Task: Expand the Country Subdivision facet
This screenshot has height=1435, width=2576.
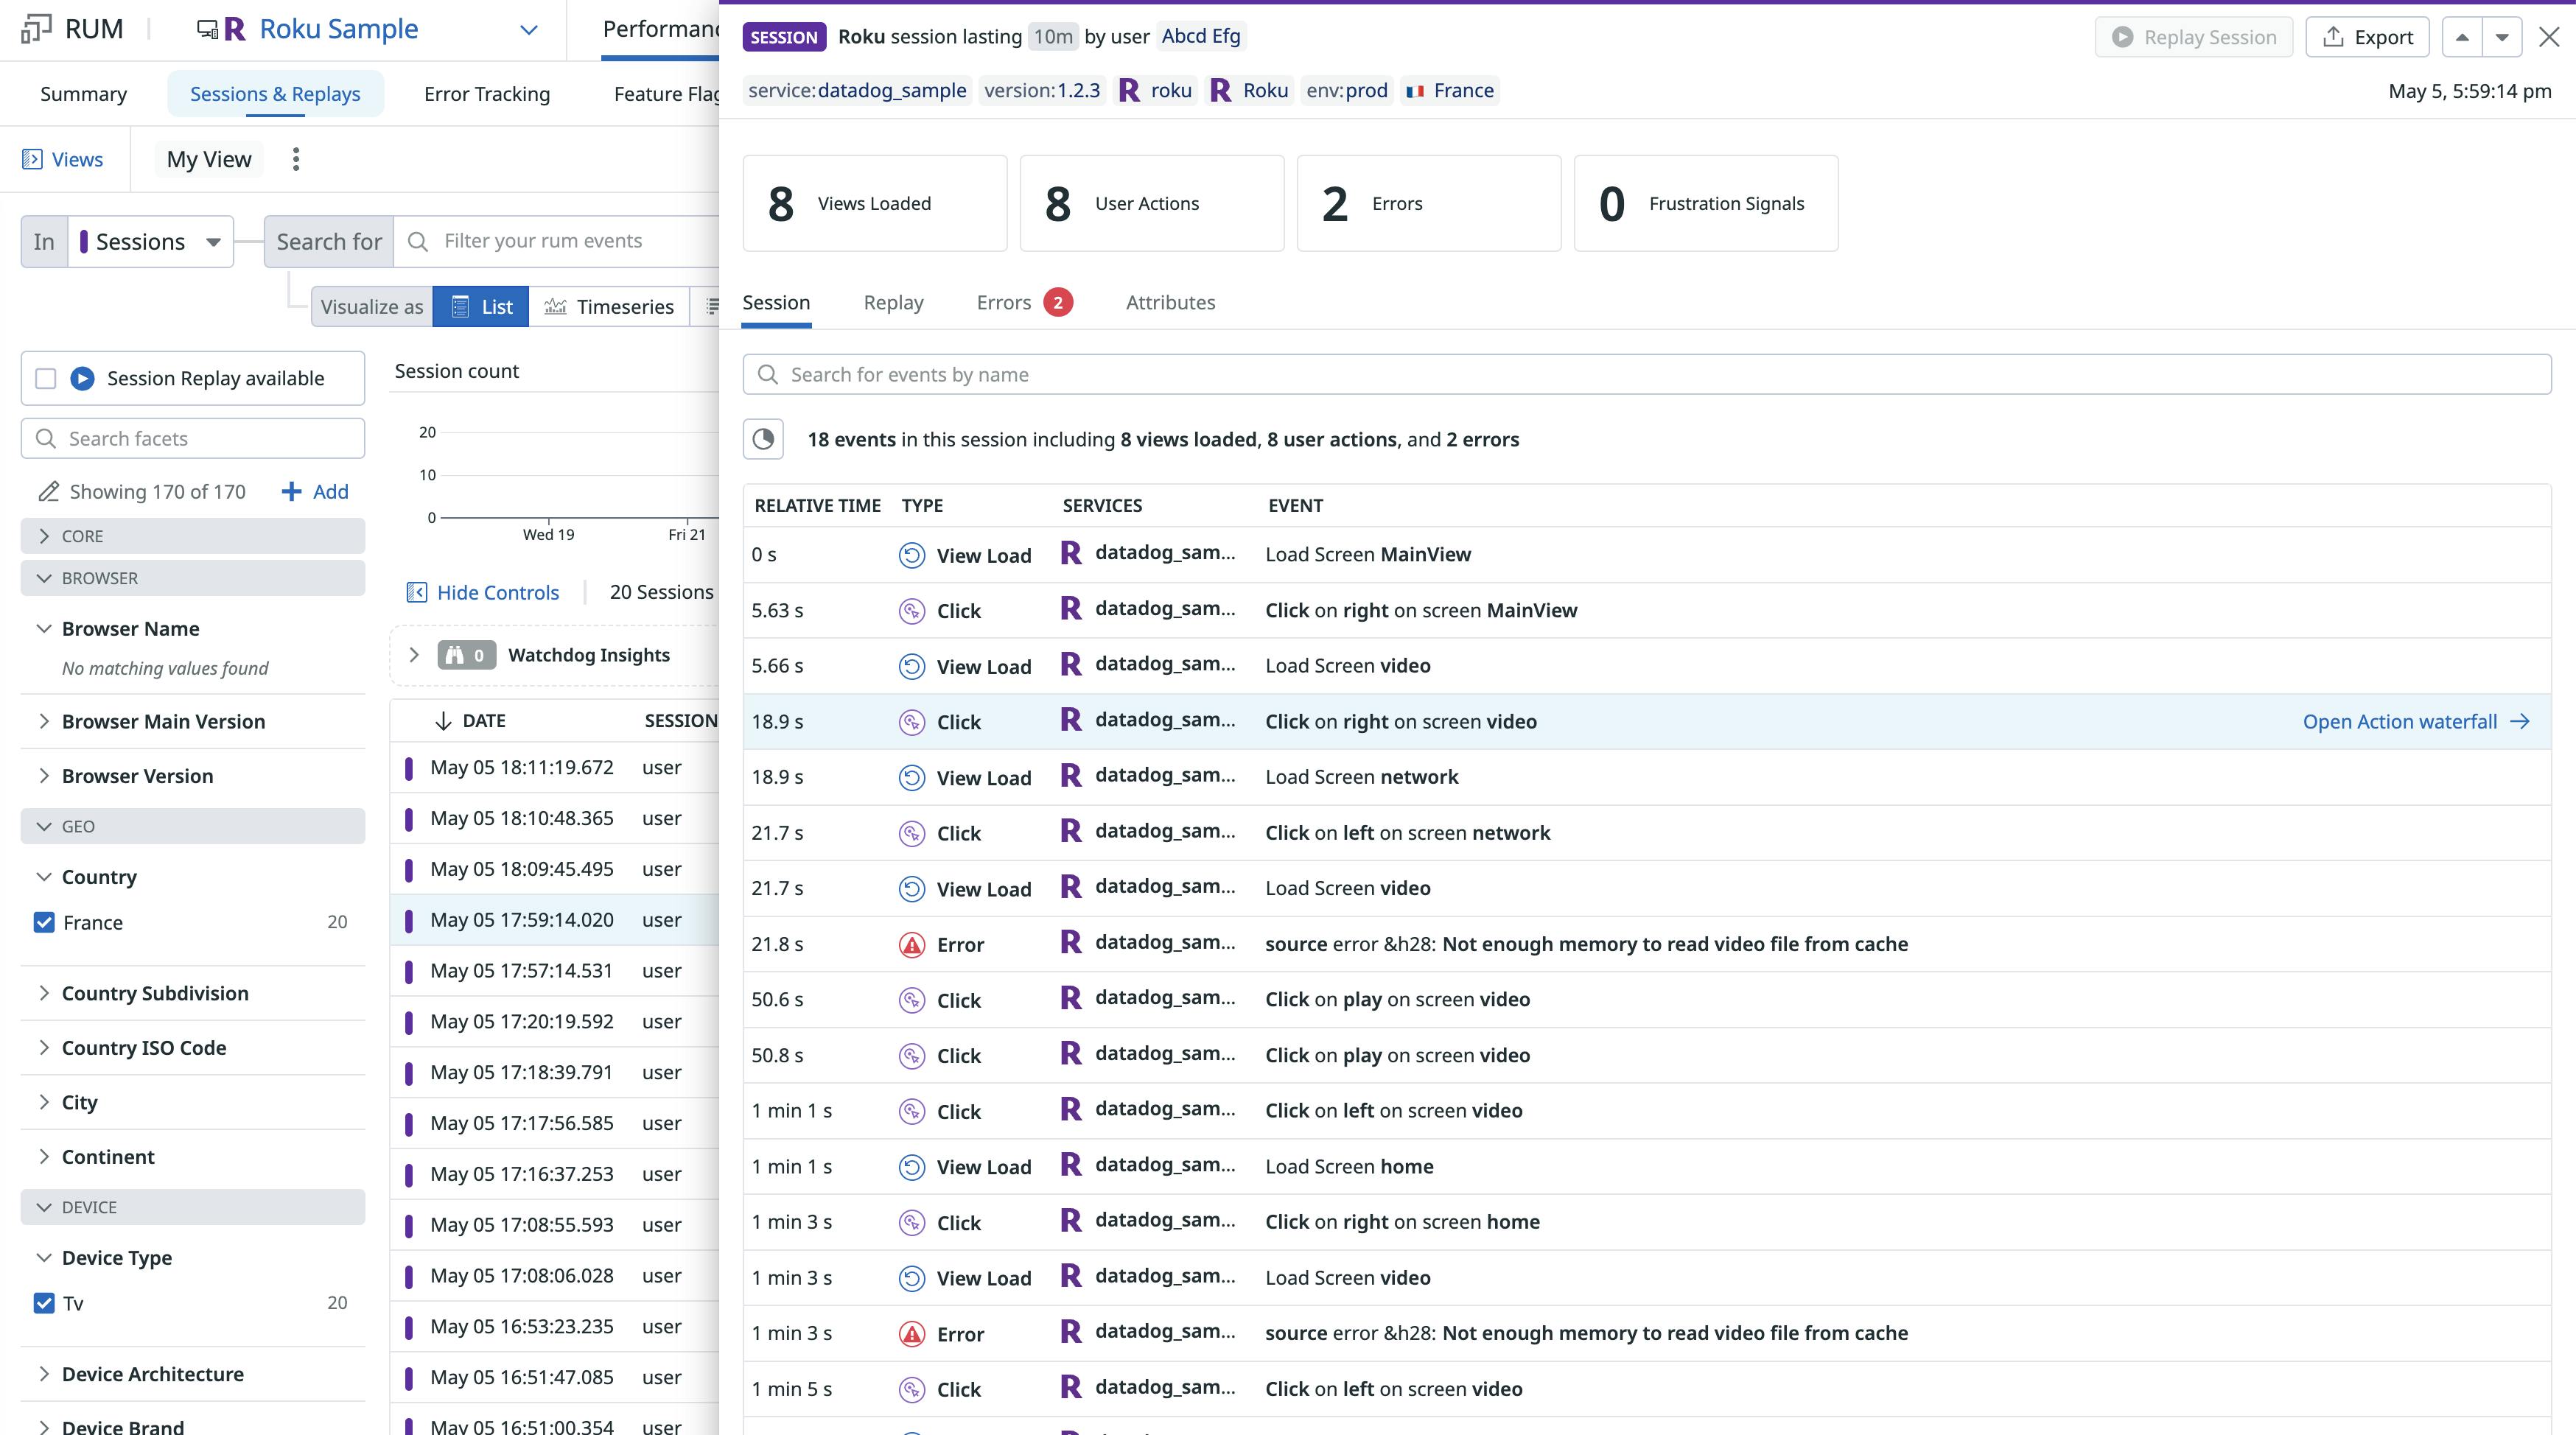Action: [x=154, y=992]
